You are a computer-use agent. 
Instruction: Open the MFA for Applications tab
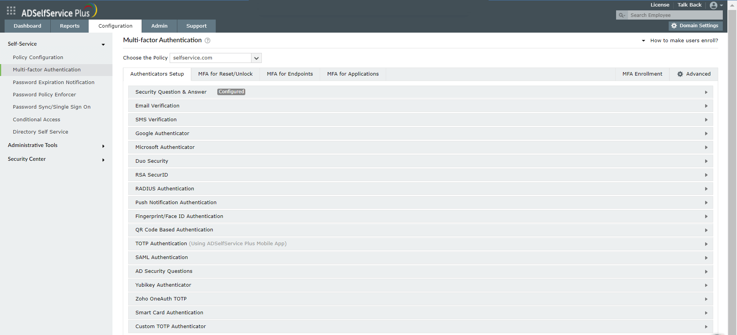353,74
